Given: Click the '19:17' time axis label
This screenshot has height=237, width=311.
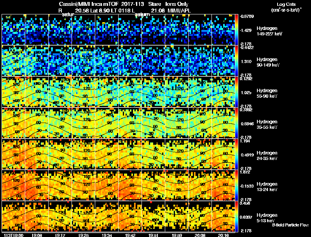Looking at the screenshot, I should (x=60, y=235).
